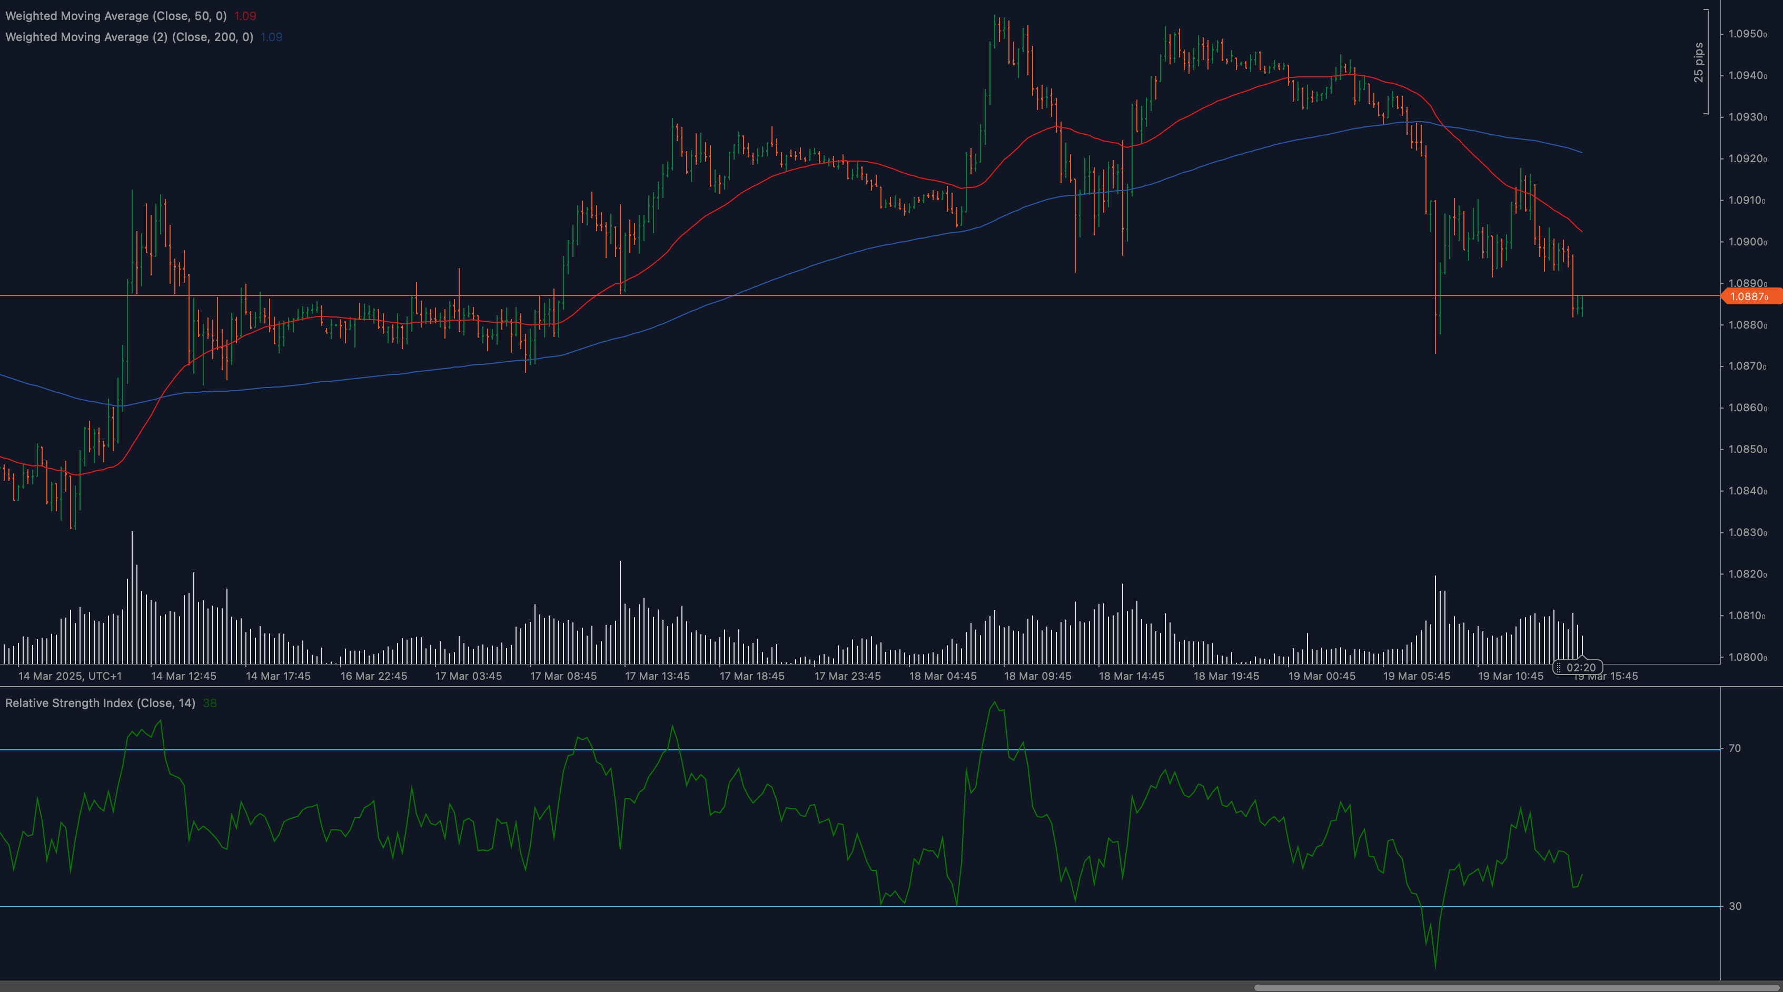The image size is (1783, 992).
Task: Click the 17 Mar 18:45 time label
Action: point(752,676)
